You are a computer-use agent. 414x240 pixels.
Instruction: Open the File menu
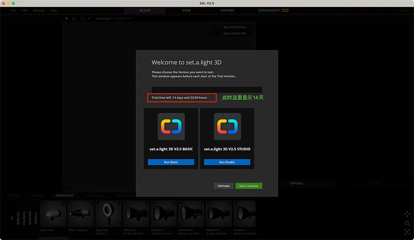(x=13, y=10)
